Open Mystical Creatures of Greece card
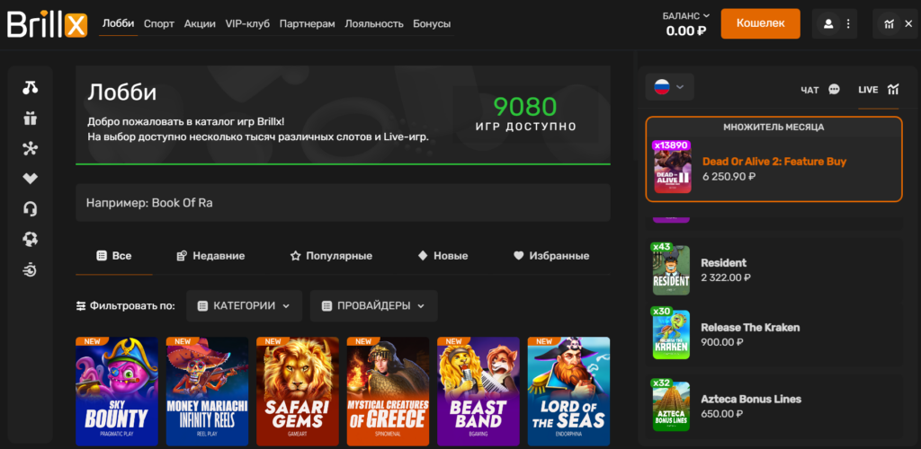This screenshot has width=921, height=449. coord(389,392)
